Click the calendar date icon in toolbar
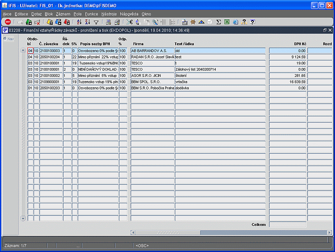 click(185, 22)
